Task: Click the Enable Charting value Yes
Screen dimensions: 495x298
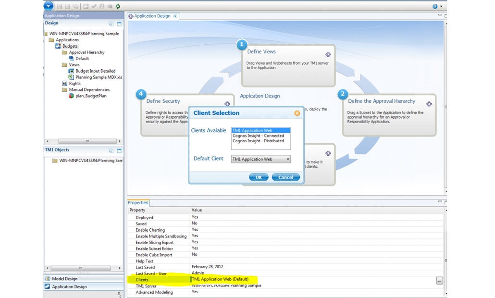Action: (x=195, y=229)
